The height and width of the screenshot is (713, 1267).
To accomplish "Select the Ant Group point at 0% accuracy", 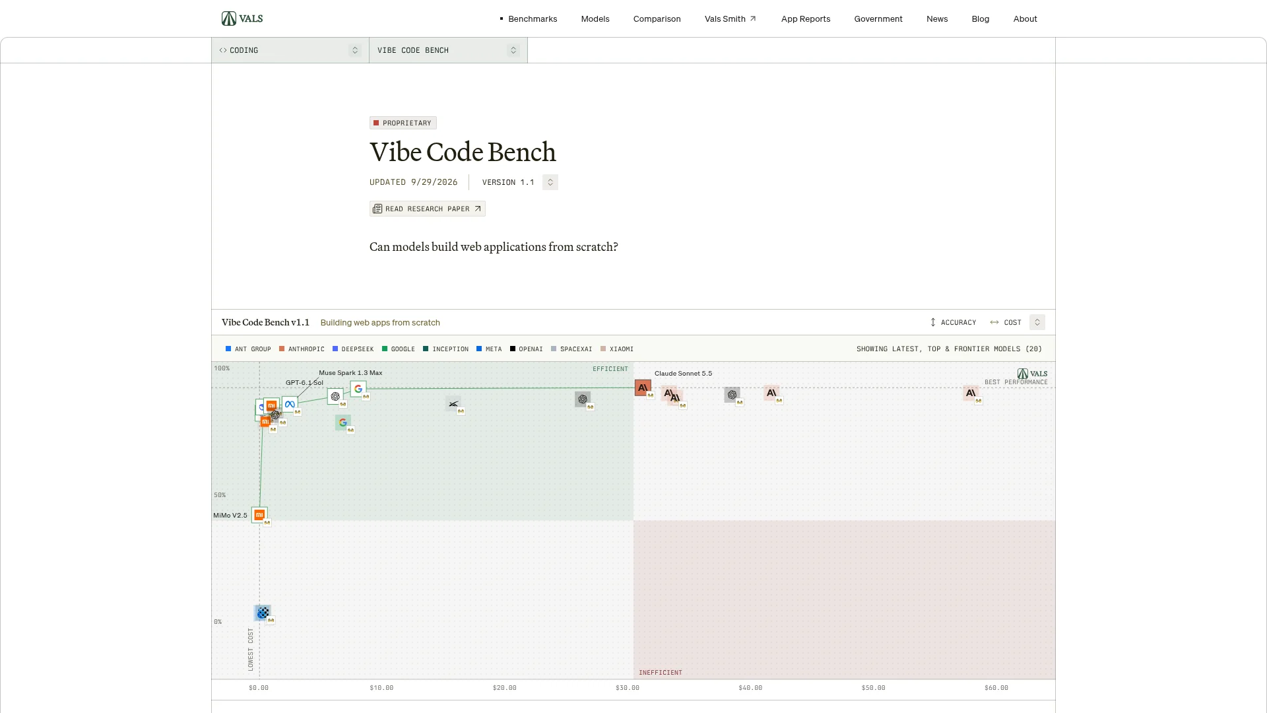I will pyautogui.click(x=263, y=613).
